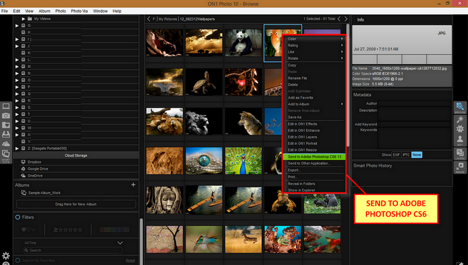The image size is (468, 265).
Task: Open the Effects FX module icon
Action: click(x=460, y=129)
